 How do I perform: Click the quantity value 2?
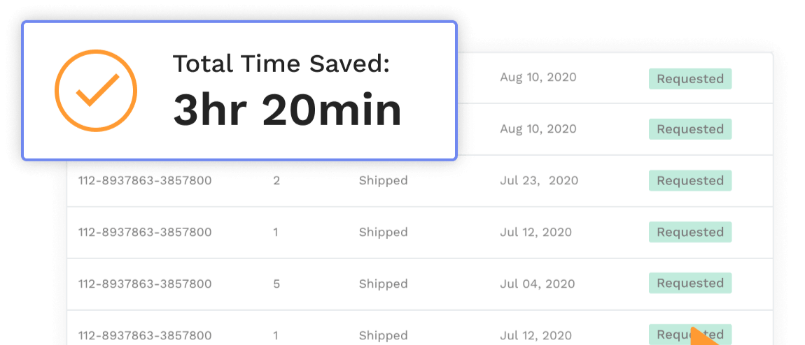276,181
